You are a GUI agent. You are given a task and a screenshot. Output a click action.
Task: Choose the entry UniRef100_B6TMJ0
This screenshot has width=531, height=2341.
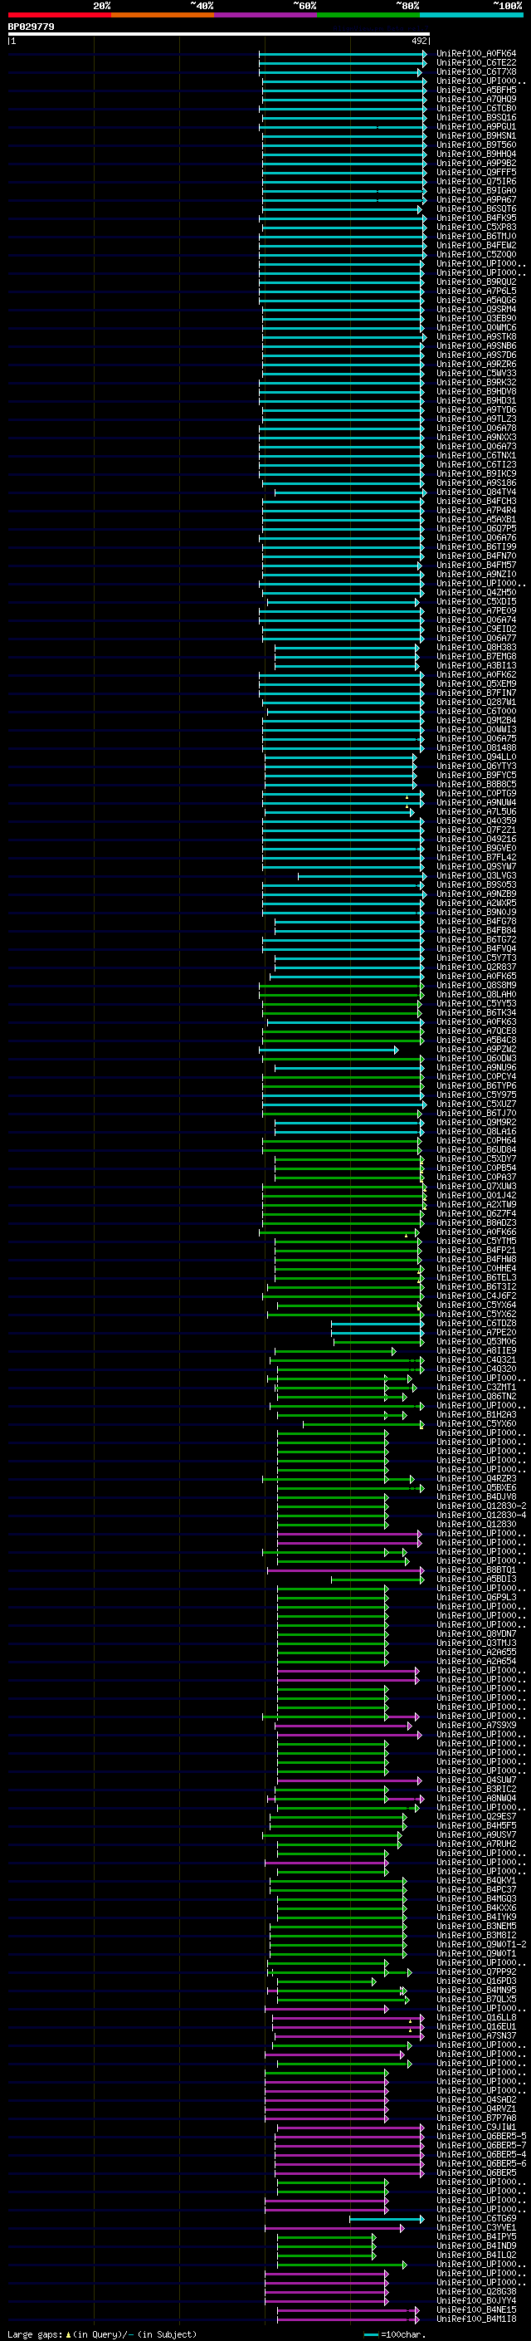tap(476, 237)
